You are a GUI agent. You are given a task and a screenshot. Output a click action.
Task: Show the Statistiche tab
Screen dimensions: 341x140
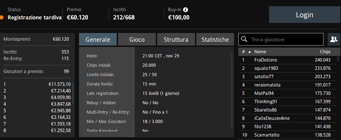[215, 39]
